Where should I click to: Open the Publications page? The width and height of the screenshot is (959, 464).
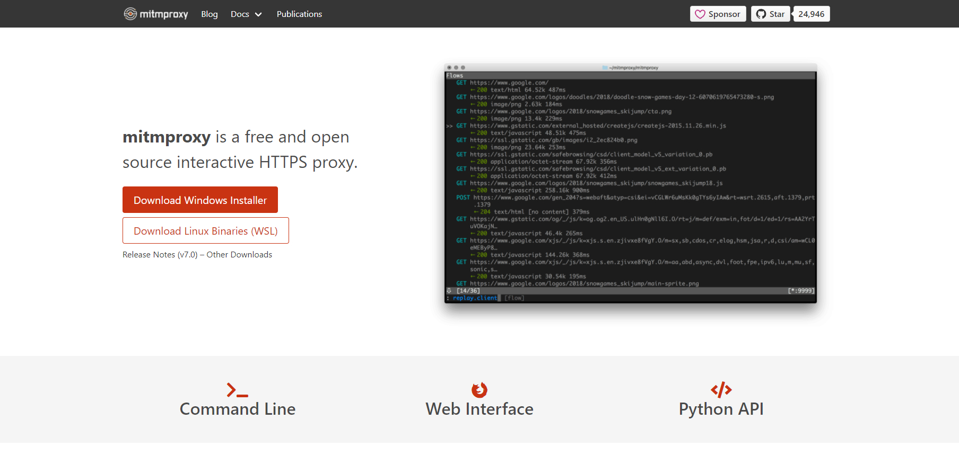click(299, 14)
